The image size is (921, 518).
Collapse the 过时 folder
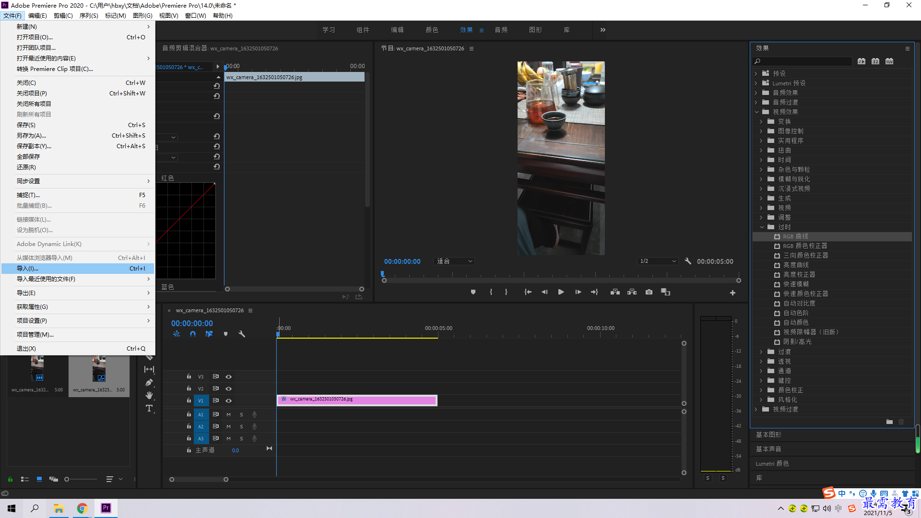762,227
